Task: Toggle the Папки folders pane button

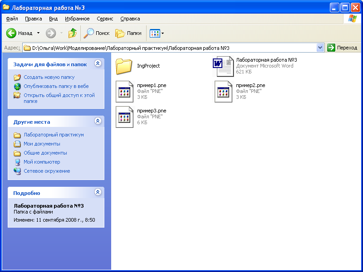Action: 128,33
